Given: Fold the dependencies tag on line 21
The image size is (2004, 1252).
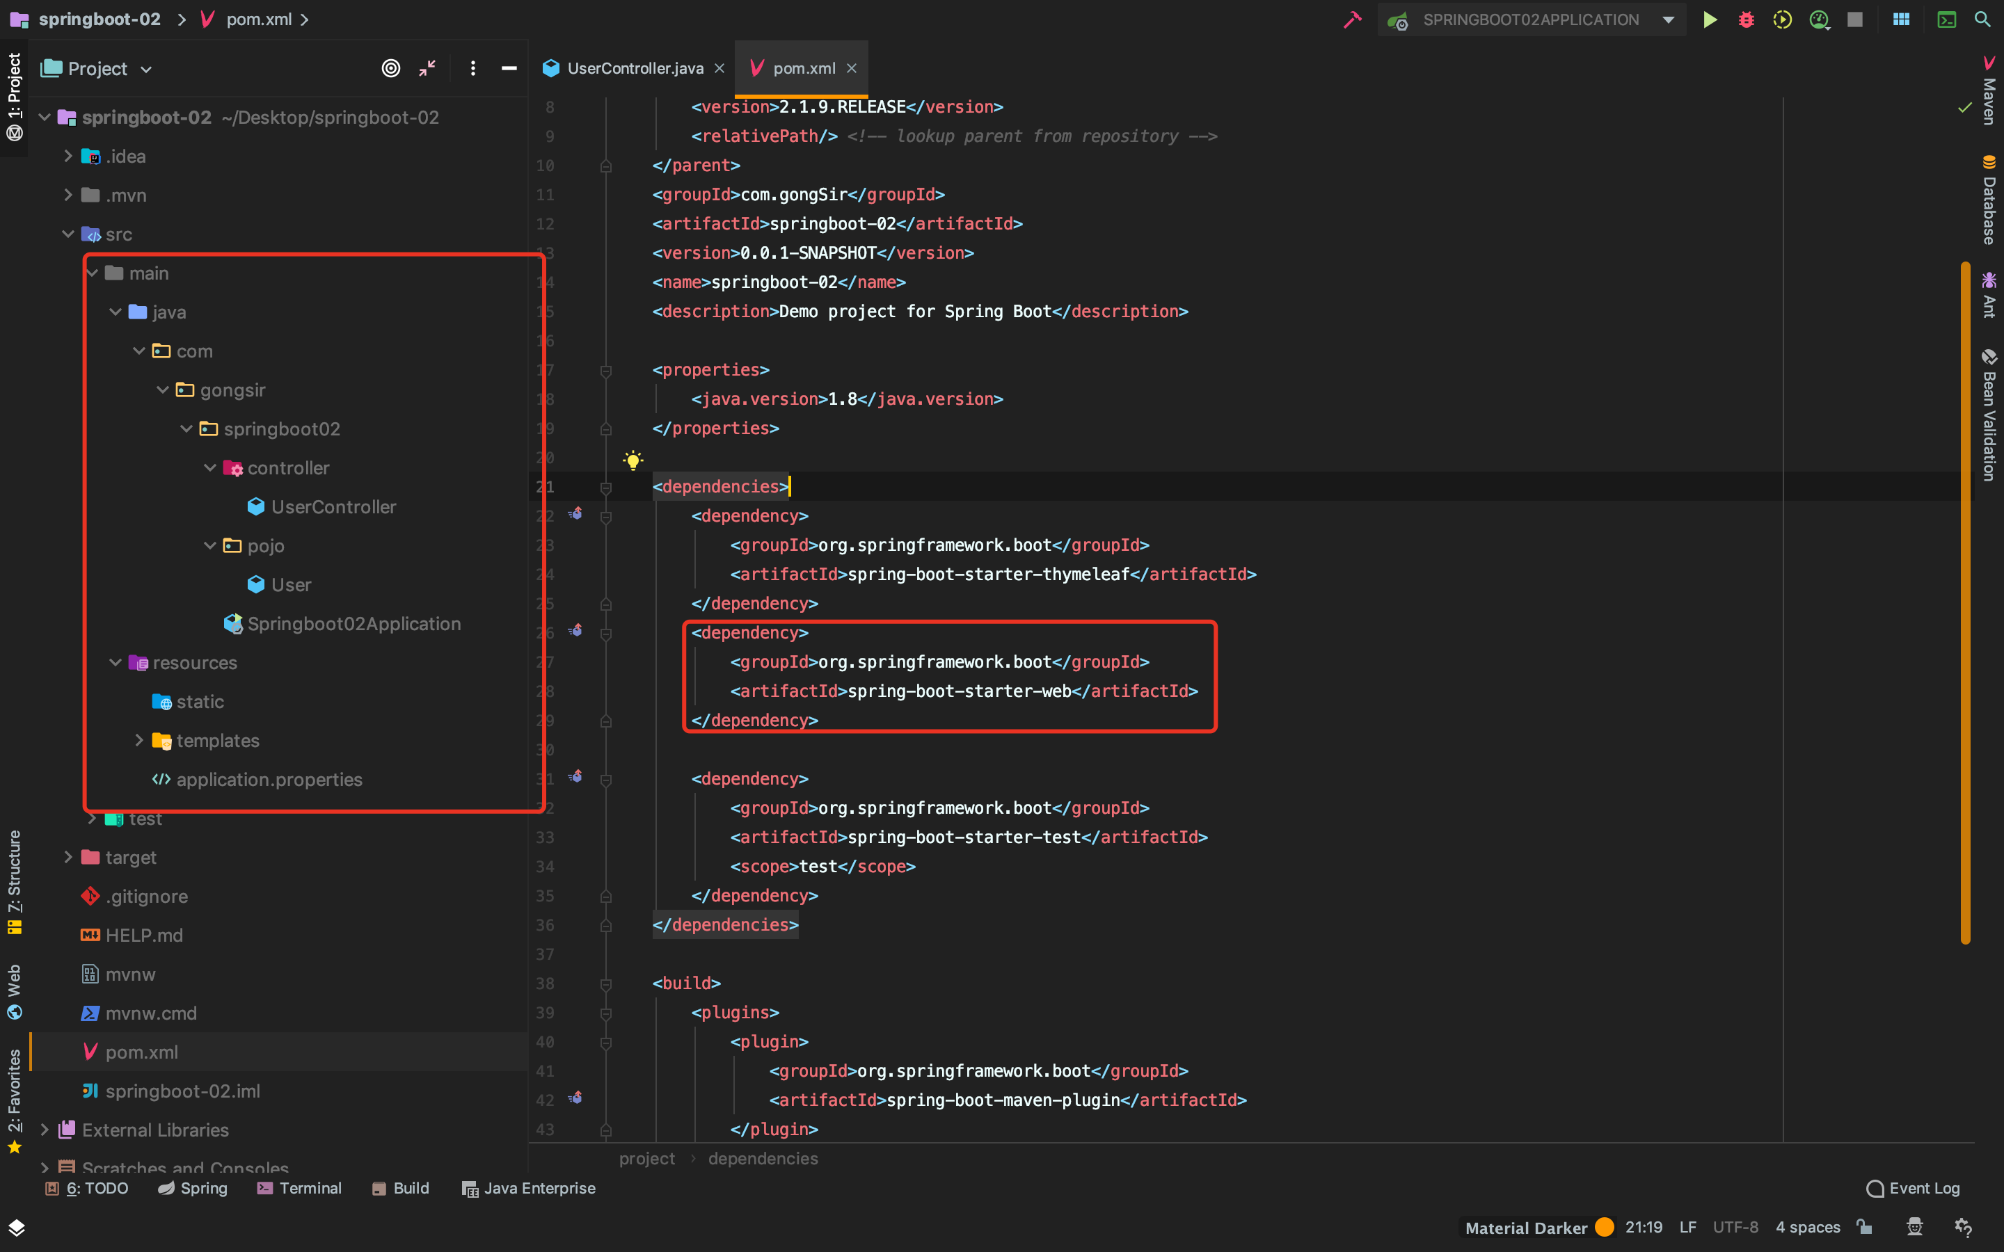Looking at the screenshot, I should point(606,488).
